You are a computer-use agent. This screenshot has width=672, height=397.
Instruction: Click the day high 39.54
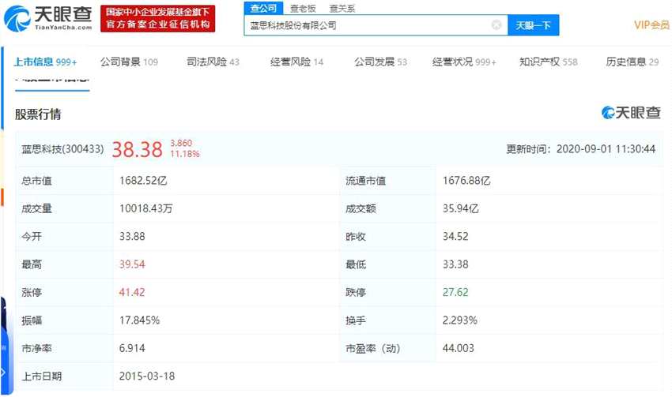click(x=132, y=264)
